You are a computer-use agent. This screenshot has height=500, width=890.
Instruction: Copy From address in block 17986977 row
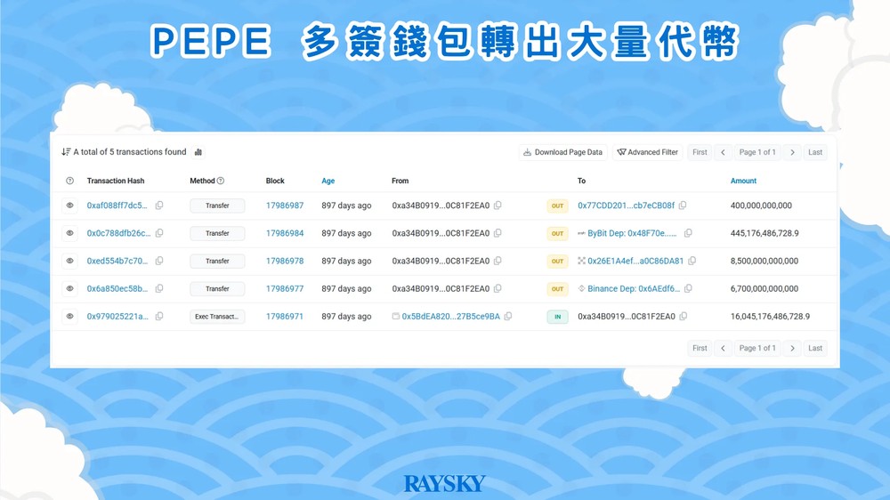coord(498,288)
